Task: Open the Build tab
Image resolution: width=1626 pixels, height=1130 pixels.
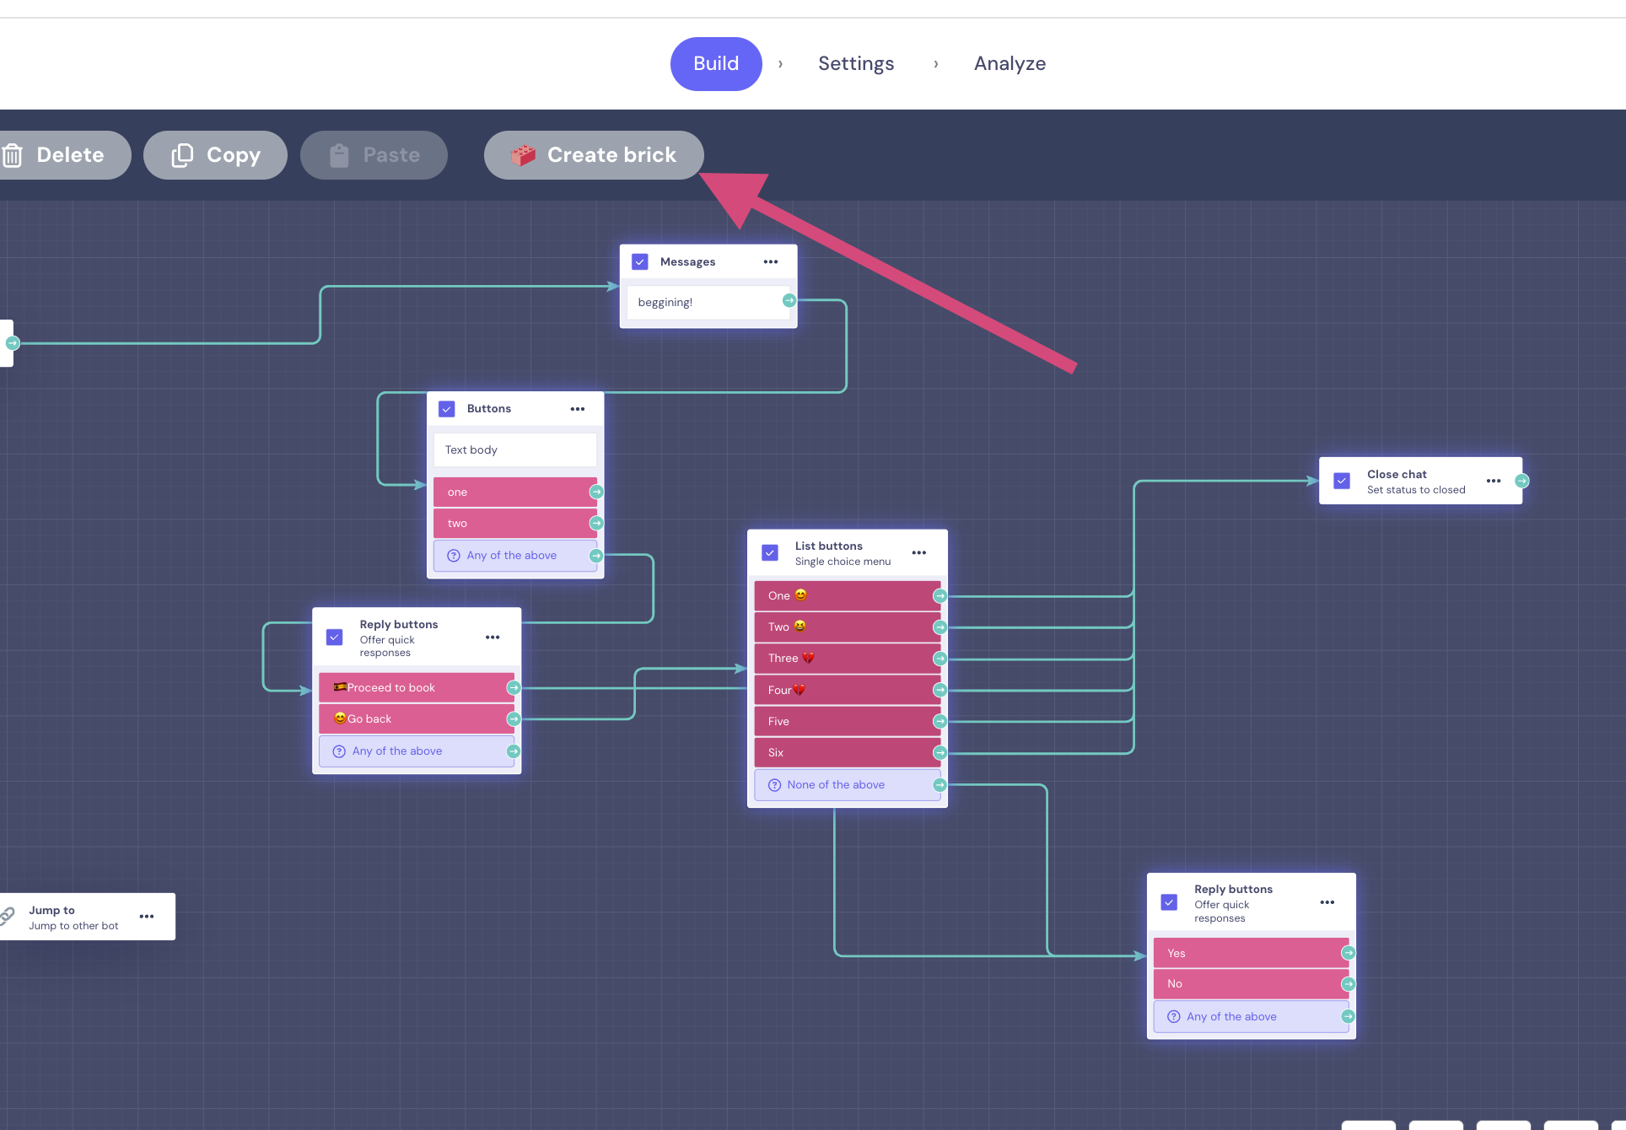Action: pyautogui.click(x=716, y=64)
